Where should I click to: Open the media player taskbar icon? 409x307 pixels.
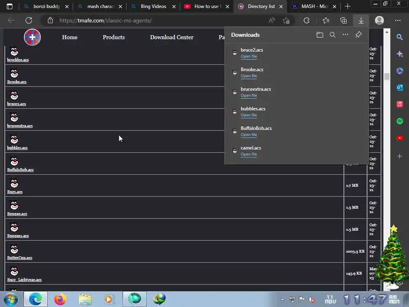[109, 299]
